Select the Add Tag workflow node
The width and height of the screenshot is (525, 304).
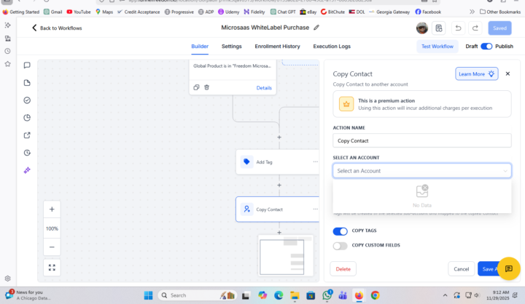click(x=277, y=162)
